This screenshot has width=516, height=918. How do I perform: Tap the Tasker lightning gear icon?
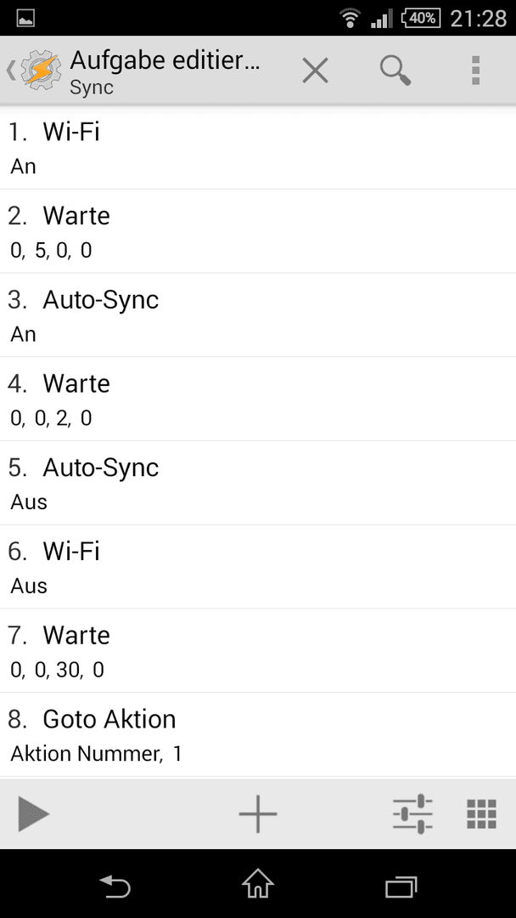40,71
